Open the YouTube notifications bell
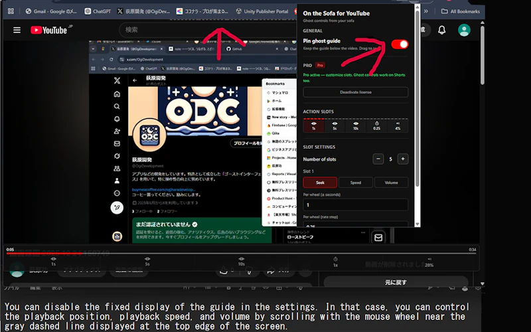 441,30
